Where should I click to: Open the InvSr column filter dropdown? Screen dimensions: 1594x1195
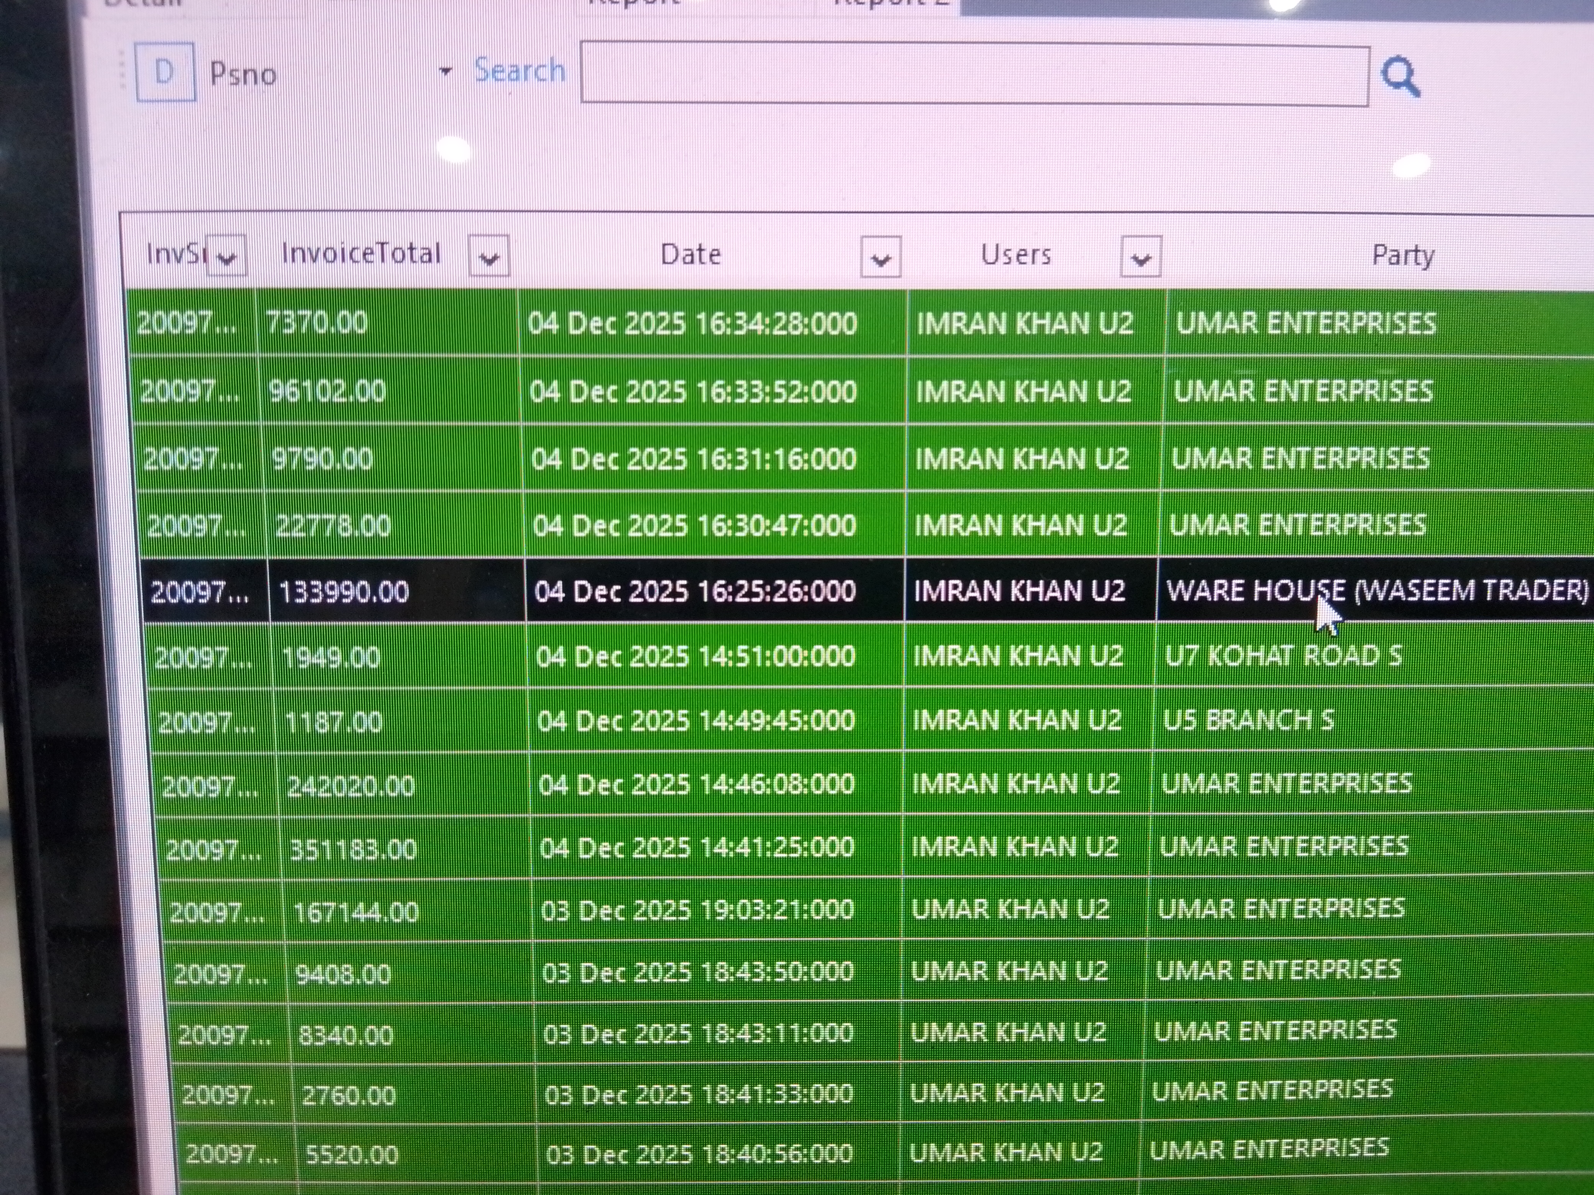[226, 257]
